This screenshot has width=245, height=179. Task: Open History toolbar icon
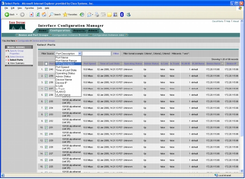(82, 15)
